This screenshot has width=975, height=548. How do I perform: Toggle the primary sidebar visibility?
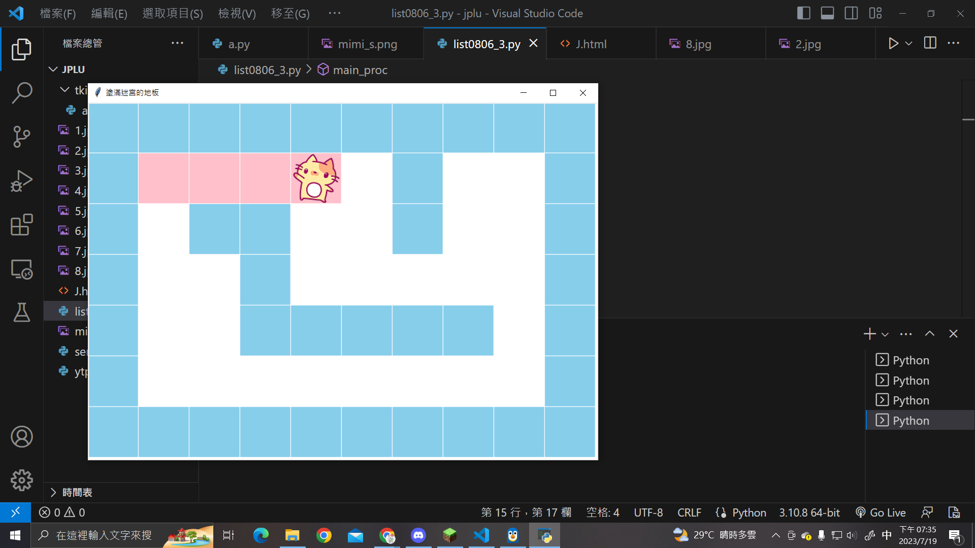(803, 13)
